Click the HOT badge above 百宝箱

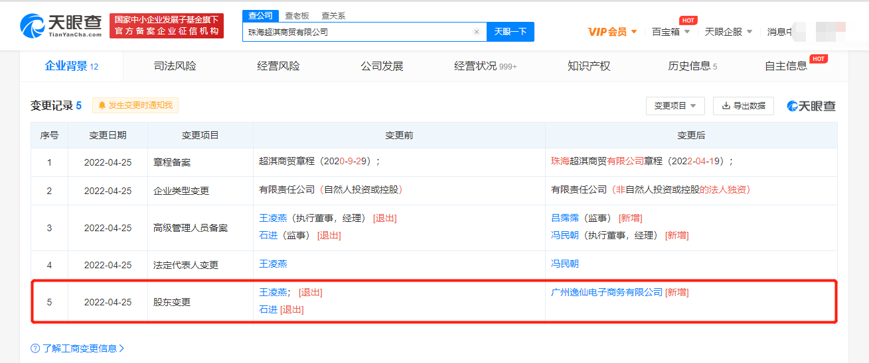point(687,21)
